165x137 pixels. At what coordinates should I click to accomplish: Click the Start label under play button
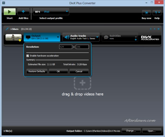click(10, 18)
